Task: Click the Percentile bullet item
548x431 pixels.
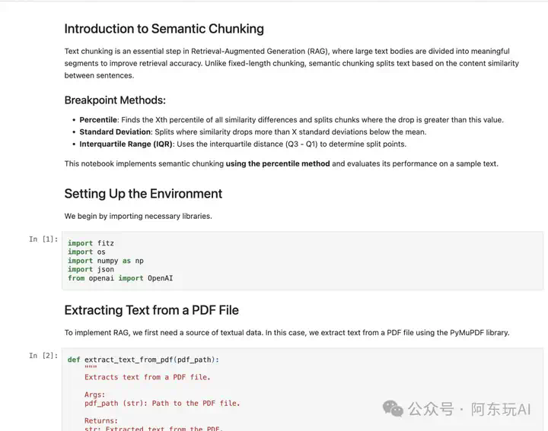Action: pos(292,119)
